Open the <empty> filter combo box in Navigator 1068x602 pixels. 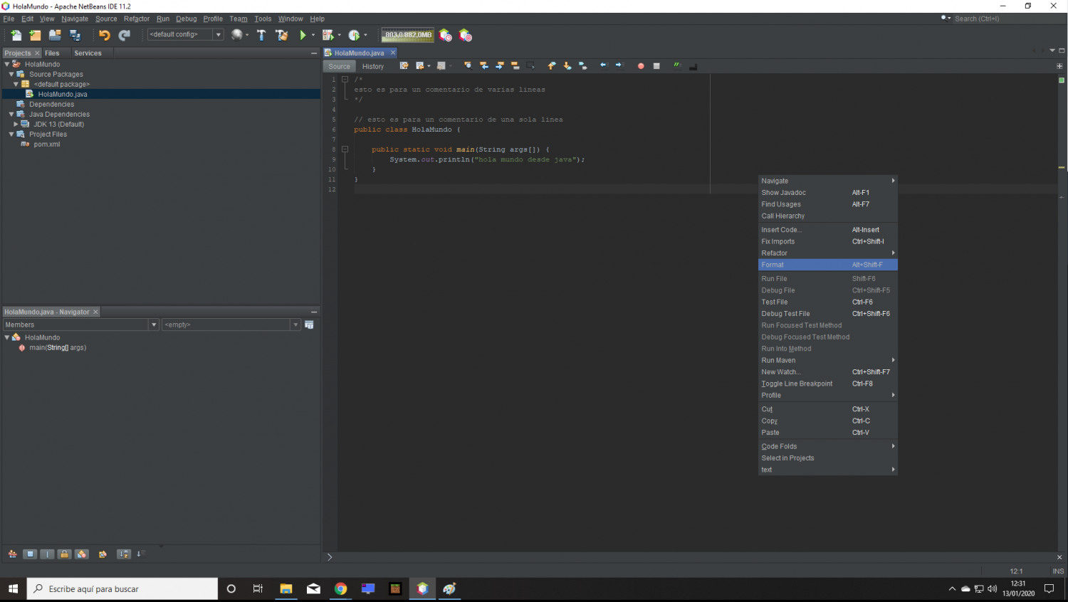(x=232, y=324)
